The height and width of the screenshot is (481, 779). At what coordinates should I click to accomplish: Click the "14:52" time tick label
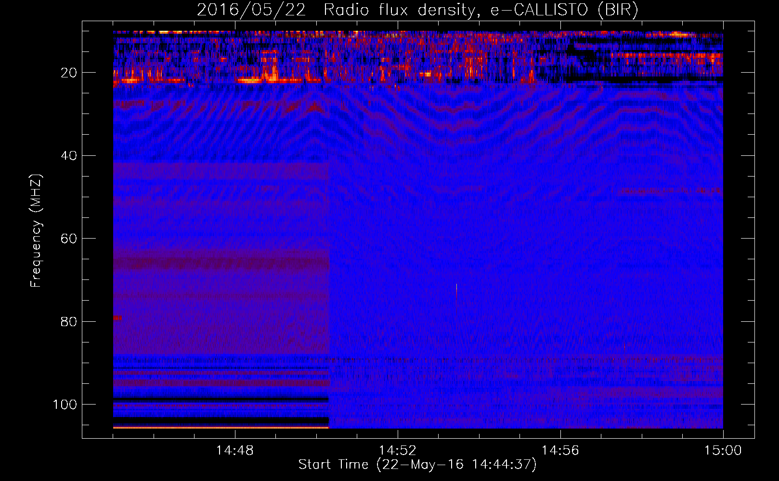tap(397, 451)
